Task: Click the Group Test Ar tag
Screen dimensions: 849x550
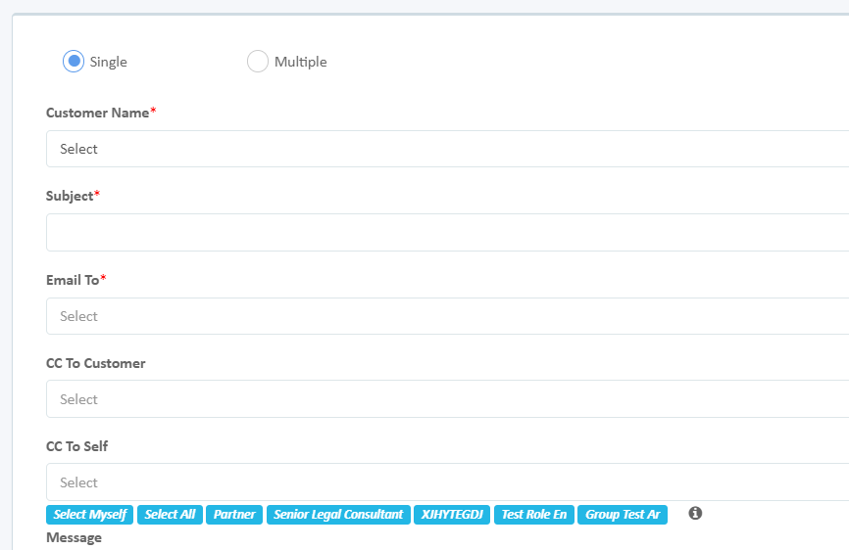Action: (x=623, y=515)
